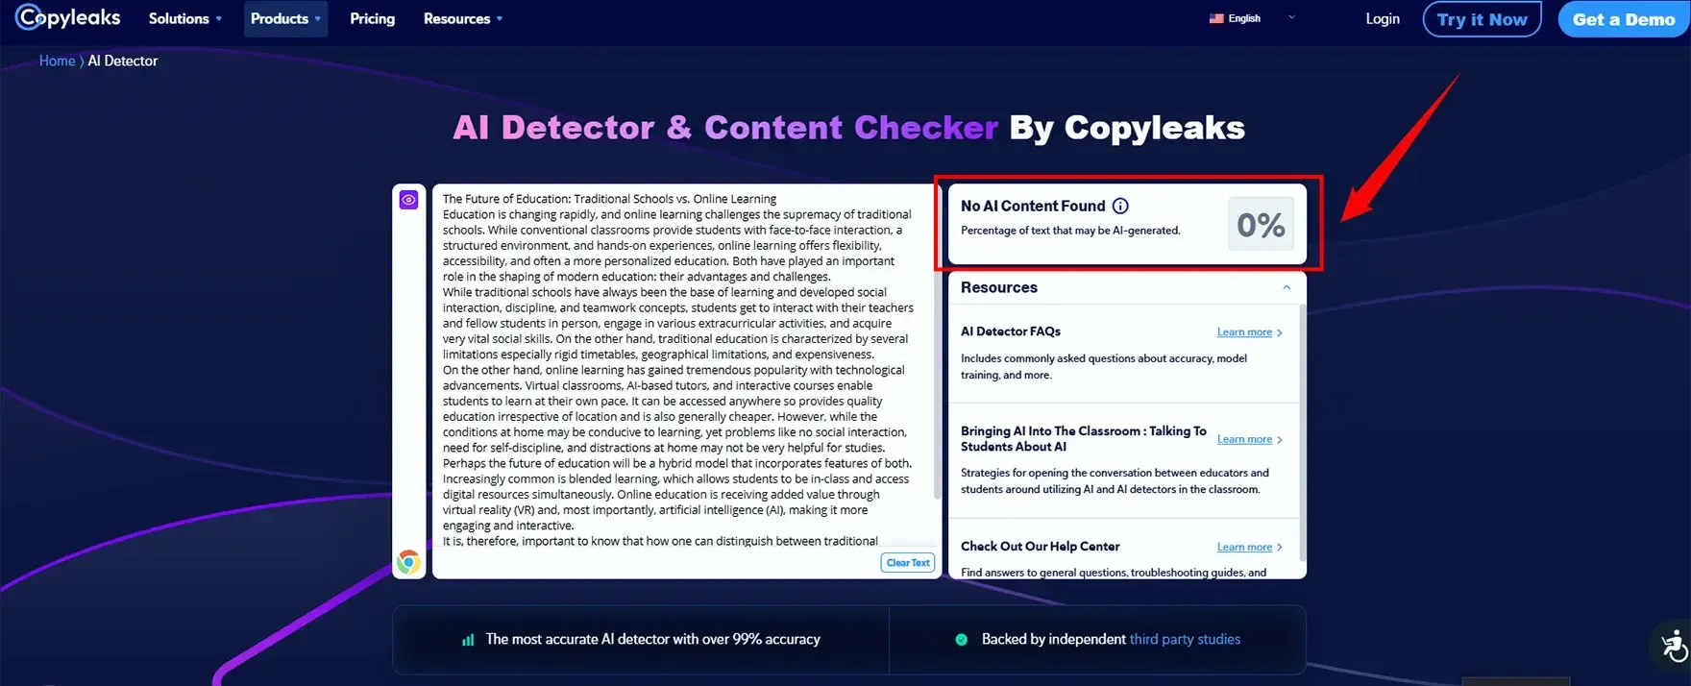This screenshot has height=686, width=1691.
Task: Go to Home breadcrumb link
Action: pos(57,61)
